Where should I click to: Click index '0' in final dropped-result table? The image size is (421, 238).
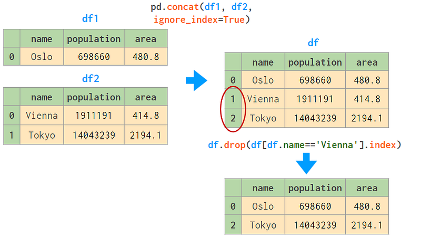233,206
